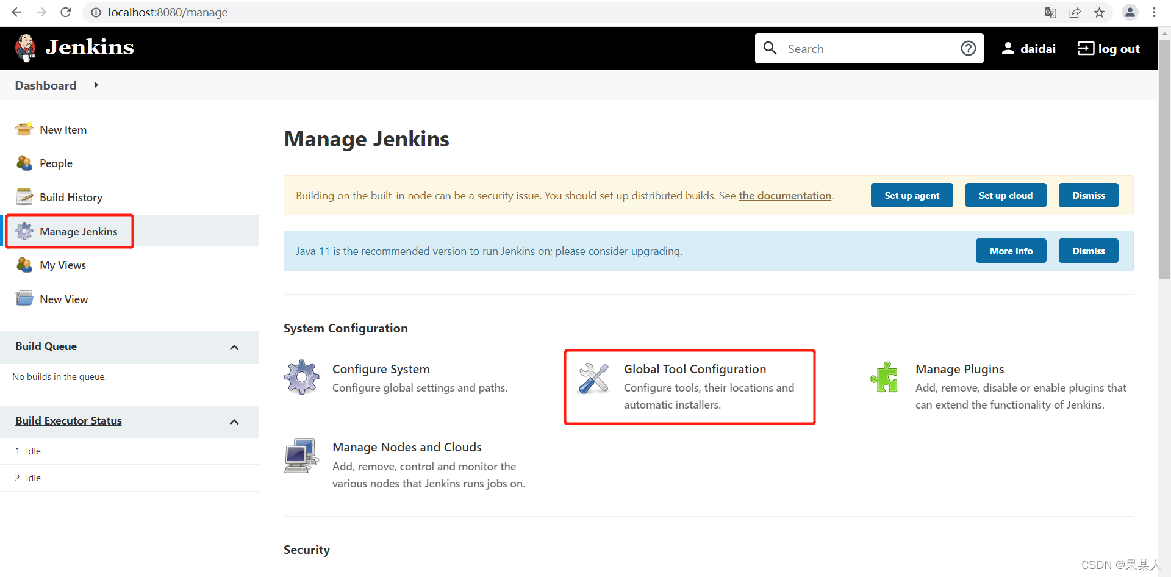Image resolution: width=1171 pixels, height=577 pixels.
Task: Click the Set up agent button
Action: pyautogui.click(x=912, y=195)
